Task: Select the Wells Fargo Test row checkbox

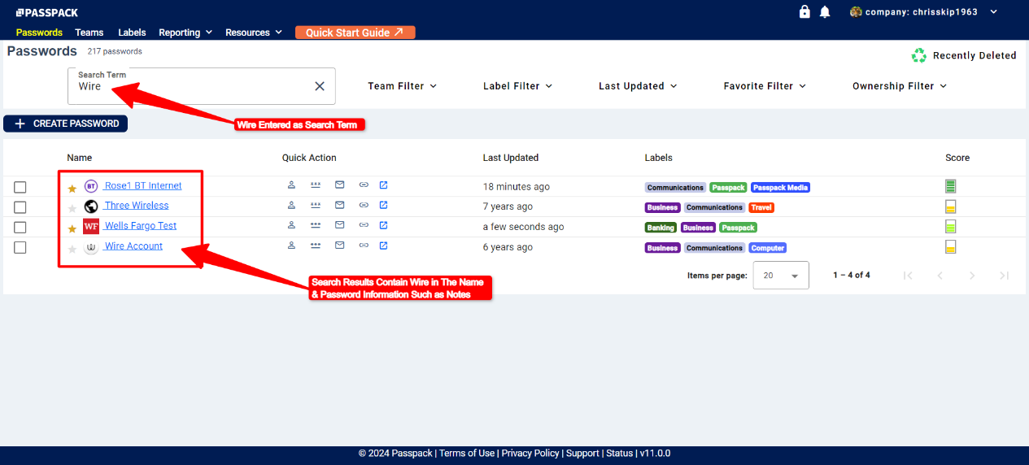Action: click(x=20, y=228)
